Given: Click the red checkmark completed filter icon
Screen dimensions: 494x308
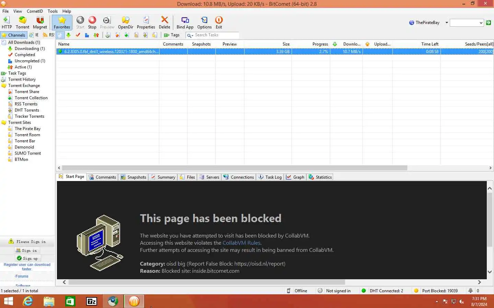Looking at the screenshot, I should pyautogui.click(x=78, y=35).
